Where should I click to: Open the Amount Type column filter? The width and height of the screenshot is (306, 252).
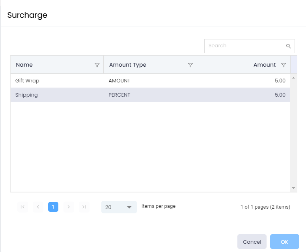pos(190,65)
